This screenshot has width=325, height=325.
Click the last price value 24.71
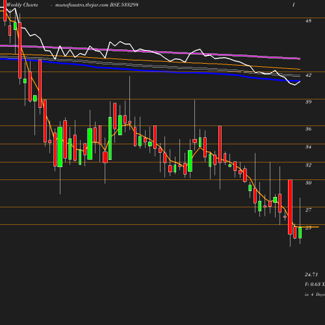311,274
